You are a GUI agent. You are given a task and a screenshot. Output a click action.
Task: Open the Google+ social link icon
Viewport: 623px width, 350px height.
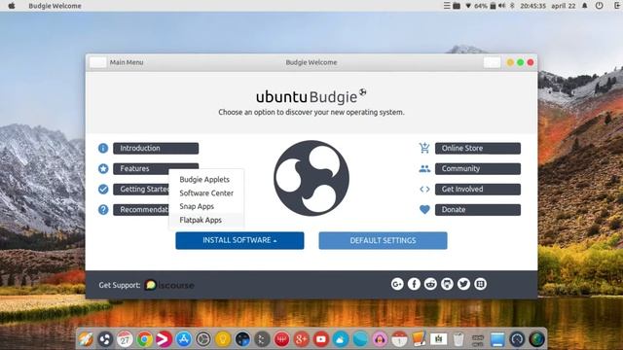397,284
